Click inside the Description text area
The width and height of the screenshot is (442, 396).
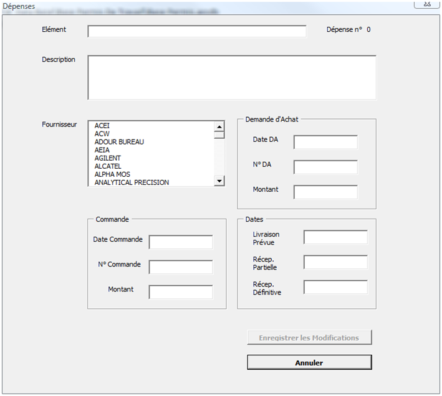pos(231,77)
